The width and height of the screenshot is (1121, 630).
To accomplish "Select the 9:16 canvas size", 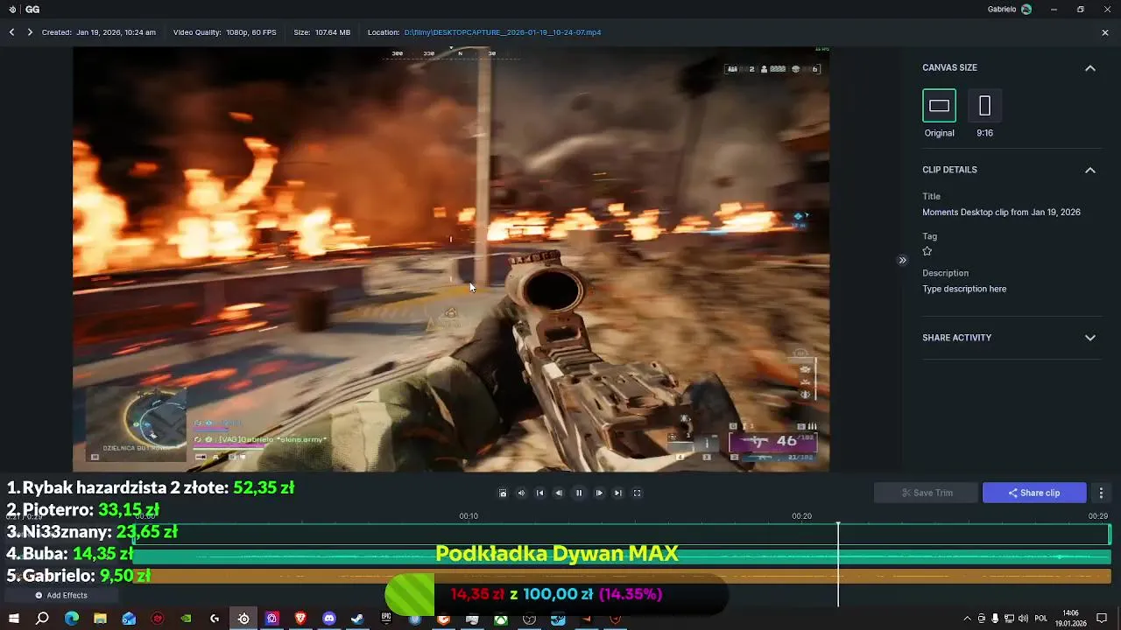I will 984,106.
